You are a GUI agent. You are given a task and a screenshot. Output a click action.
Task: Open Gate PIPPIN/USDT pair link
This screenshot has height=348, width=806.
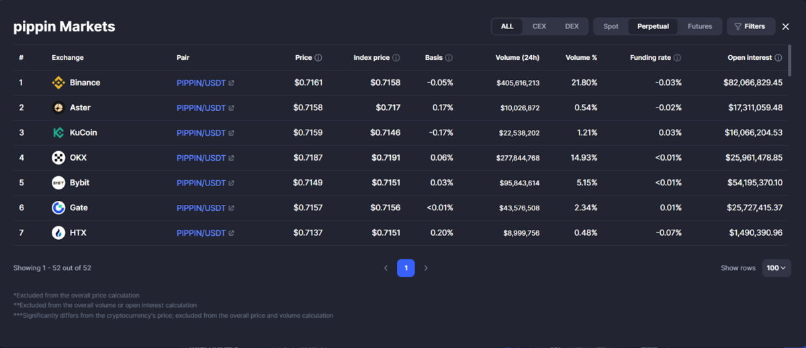[201, 208]
